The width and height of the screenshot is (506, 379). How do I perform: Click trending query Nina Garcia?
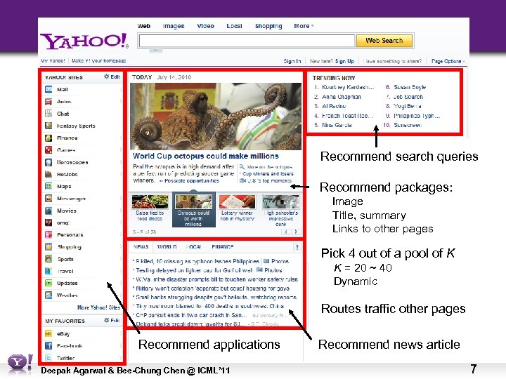(x=337, y=125)
